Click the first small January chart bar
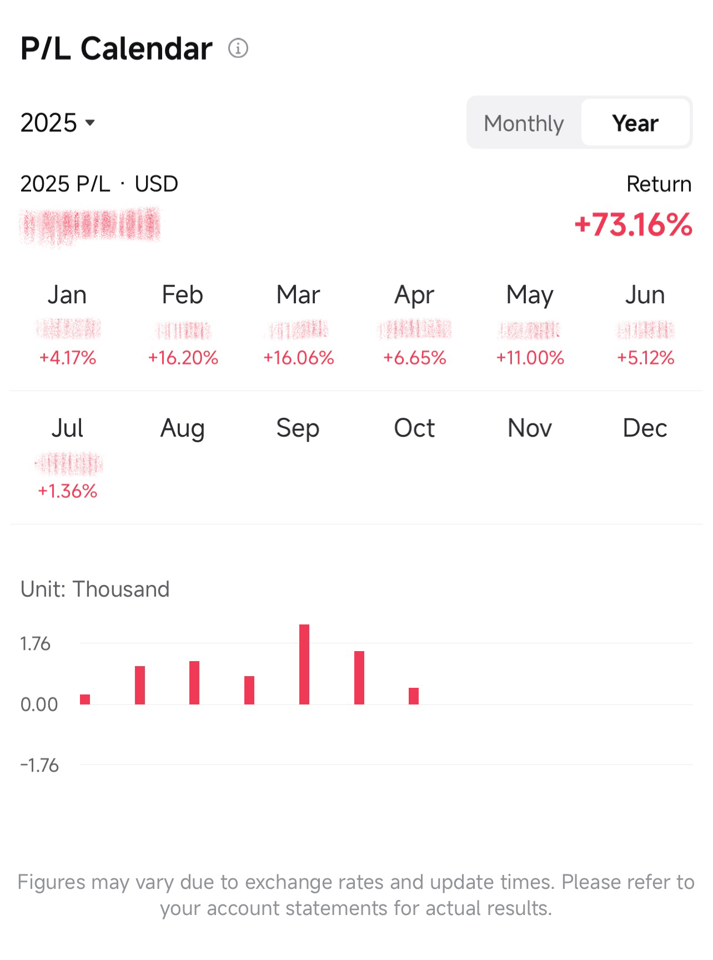 85,699
